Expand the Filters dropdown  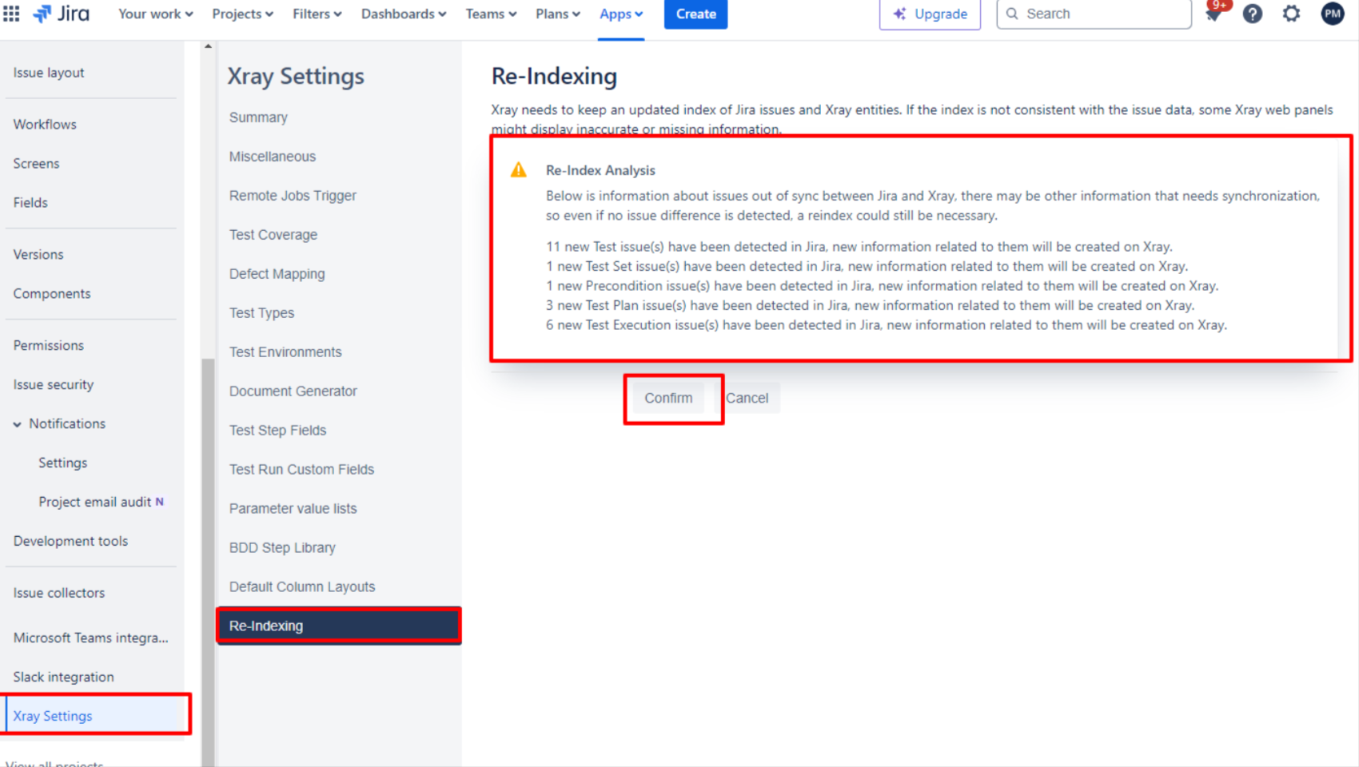coord(317,14)
